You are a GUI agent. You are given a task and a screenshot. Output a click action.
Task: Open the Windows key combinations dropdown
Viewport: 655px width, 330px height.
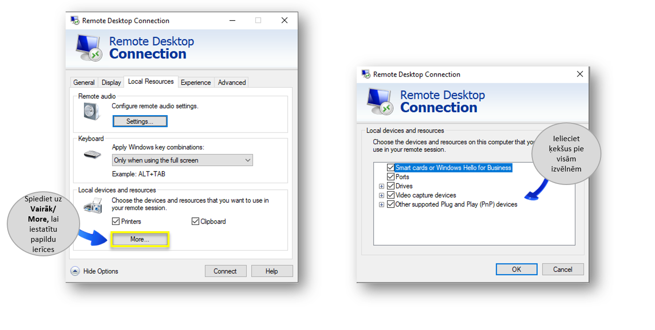point(182,160)
